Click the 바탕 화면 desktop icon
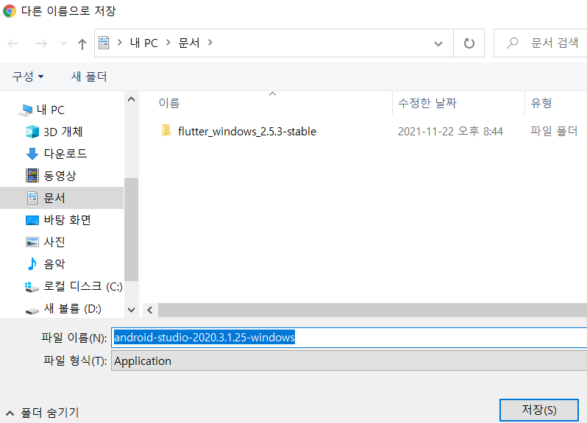 [x=32, y=220]
